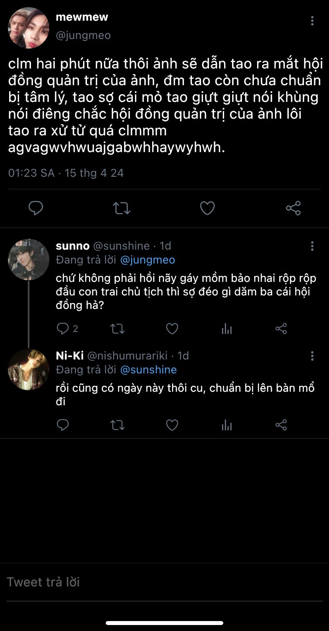Open more options on sunno's reply
The width and height of the screenshot is (329, 631).
(x=312, y=246)
